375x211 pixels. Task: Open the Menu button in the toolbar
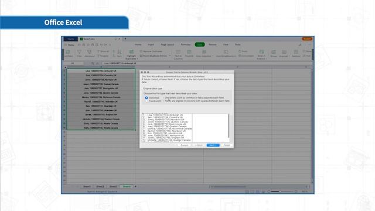pyautogui.click(x=69, y=45)
